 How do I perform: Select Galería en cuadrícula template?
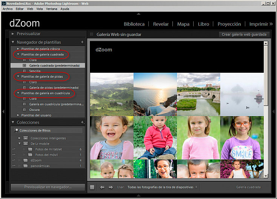(48, 104)
